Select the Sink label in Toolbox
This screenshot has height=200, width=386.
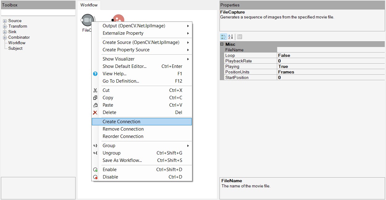[x=12, y=32]
